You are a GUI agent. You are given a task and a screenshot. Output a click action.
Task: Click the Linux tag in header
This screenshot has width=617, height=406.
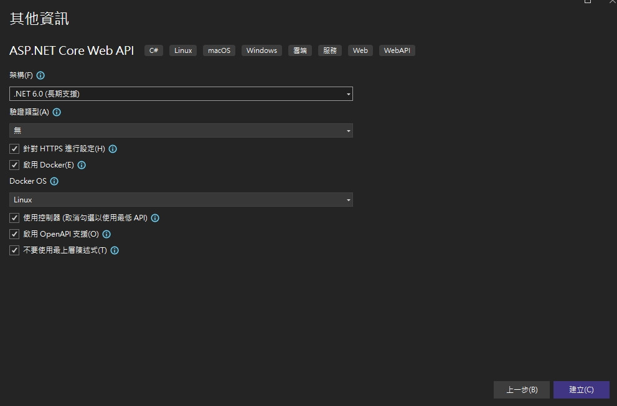(x=183, y=50)
